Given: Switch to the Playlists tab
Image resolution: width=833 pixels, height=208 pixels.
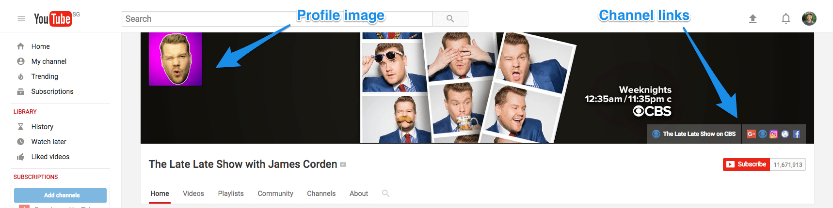Looking at the screenshot, I should tap(231, 193).
